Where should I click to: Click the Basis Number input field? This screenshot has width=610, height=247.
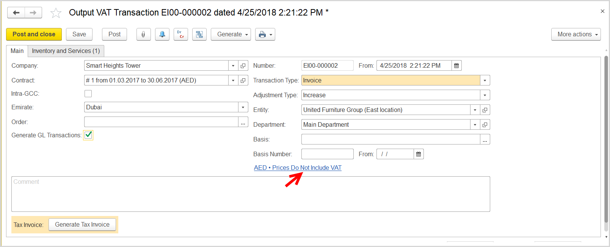tap(328, 154)
